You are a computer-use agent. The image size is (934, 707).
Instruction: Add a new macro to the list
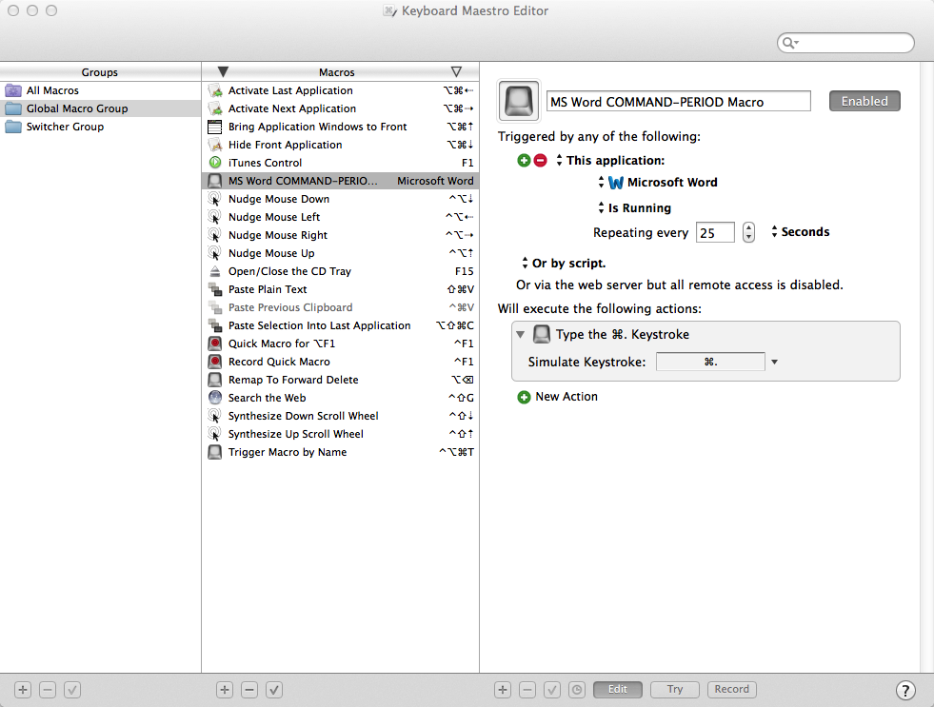(x=225, y=690)
